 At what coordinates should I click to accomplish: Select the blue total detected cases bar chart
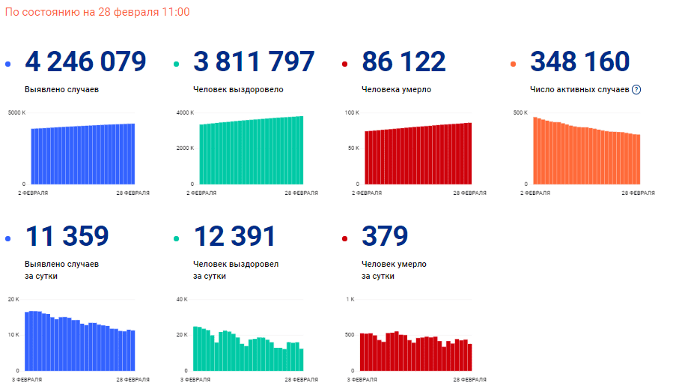tap(82, 155)
